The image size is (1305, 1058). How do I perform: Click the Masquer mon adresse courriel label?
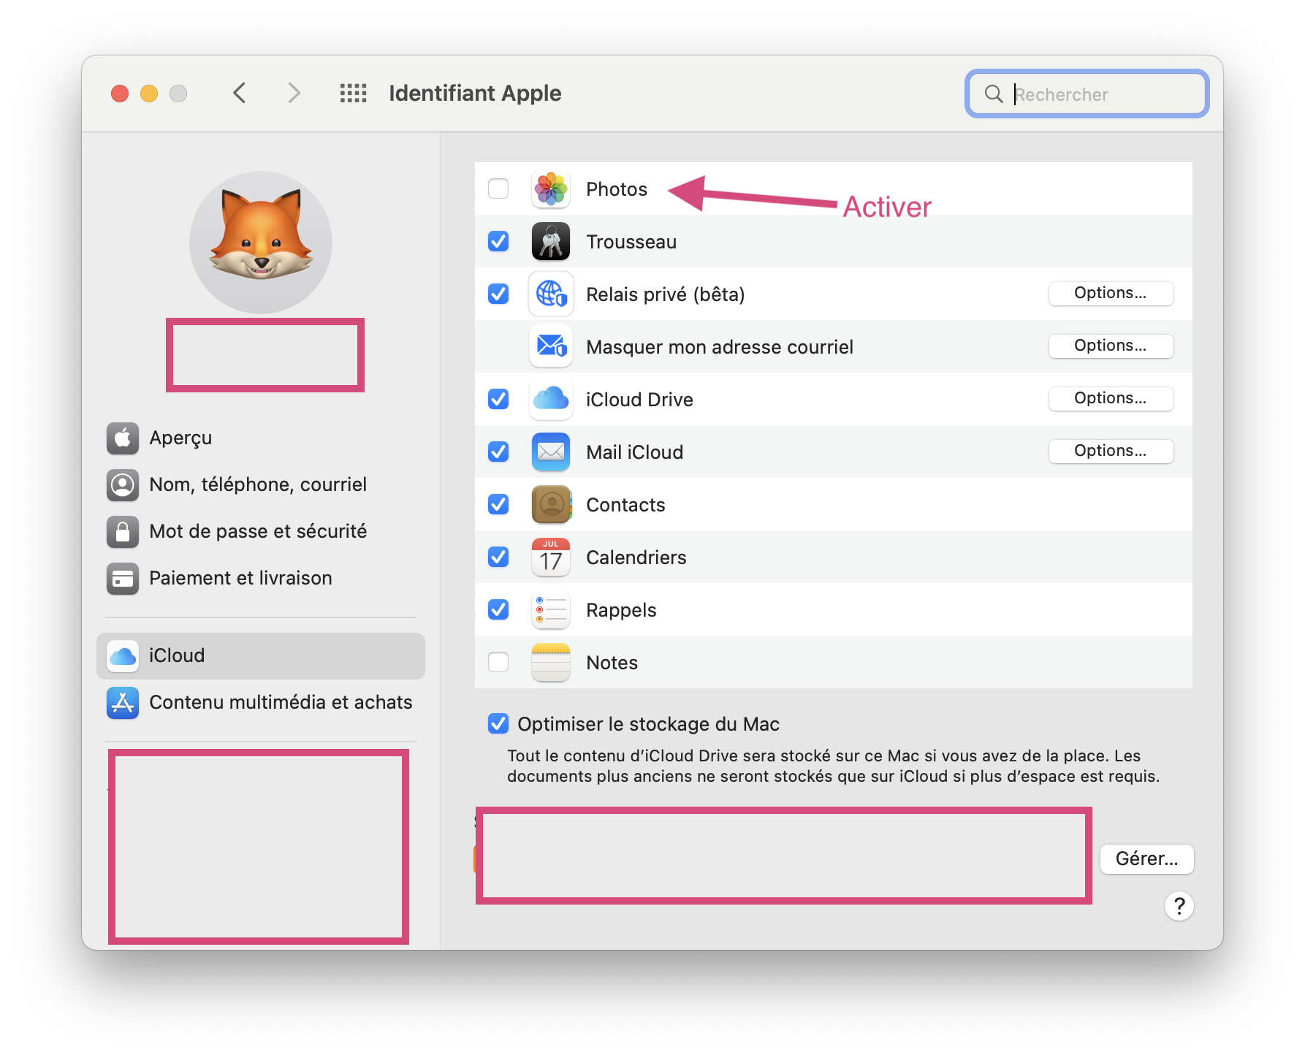[720, 348]
